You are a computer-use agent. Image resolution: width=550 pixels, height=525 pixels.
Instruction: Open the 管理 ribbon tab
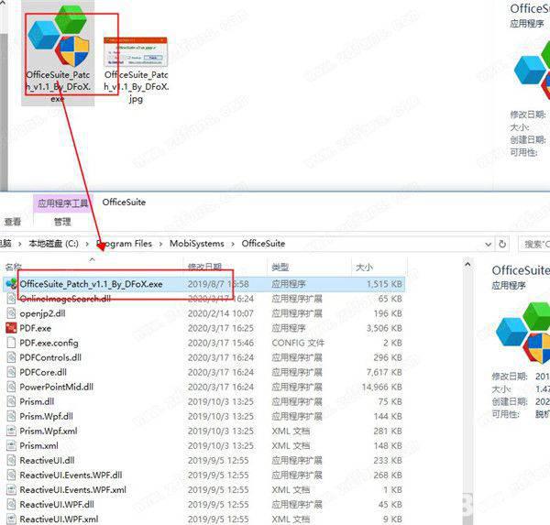[62, 222]
